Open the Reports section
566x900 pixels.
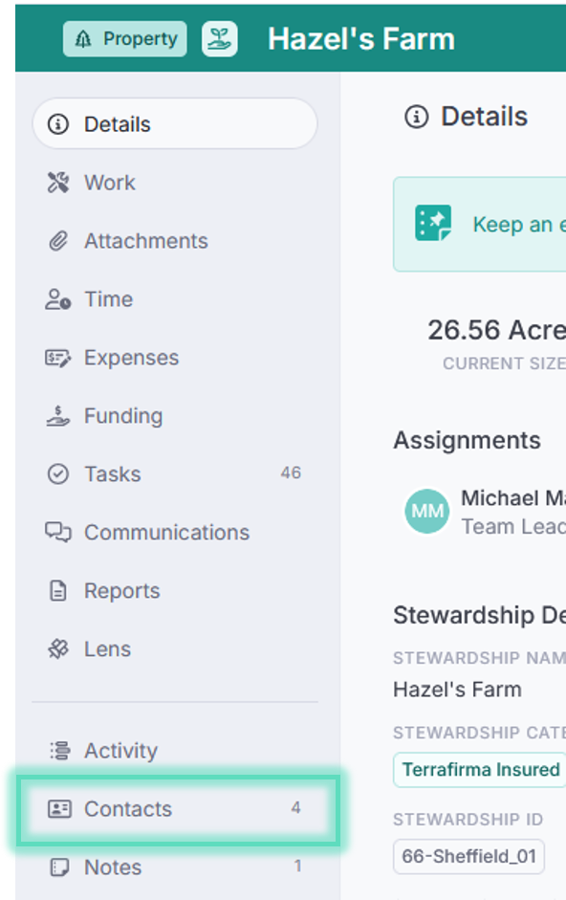[175, 591]
